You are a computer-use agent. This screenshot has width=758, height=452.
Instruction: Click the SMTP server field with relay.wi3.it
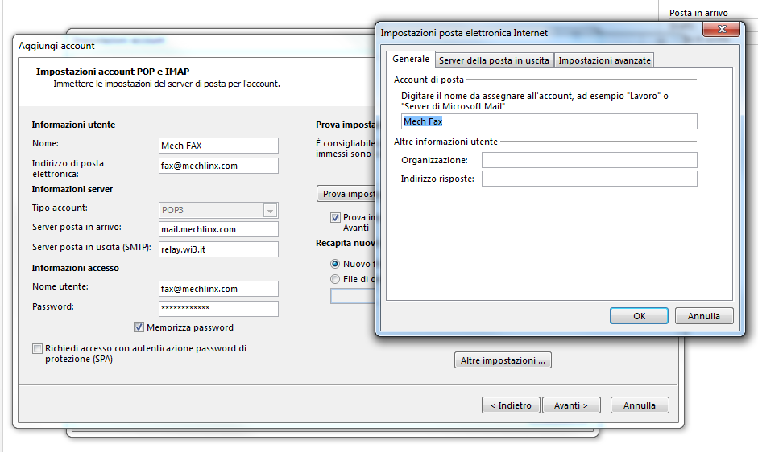tap(218, 249)
